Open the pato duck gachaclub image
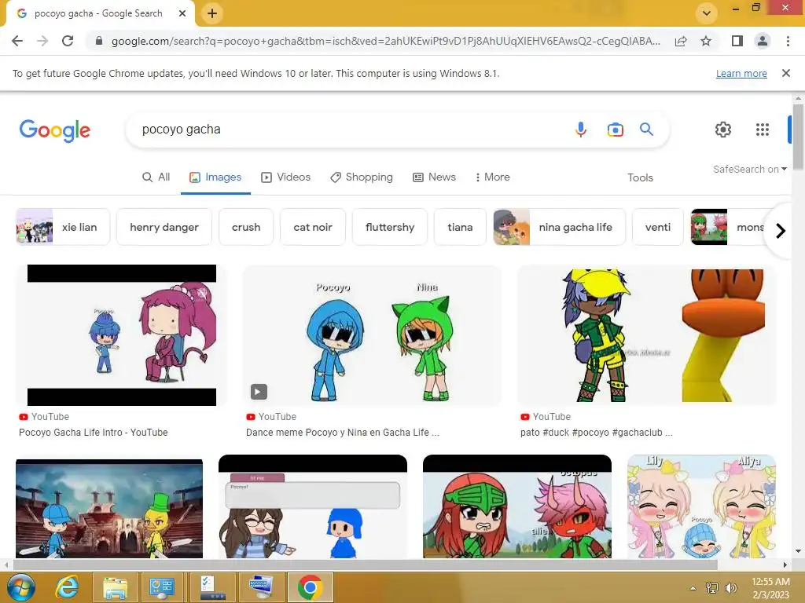 (647, 335)
